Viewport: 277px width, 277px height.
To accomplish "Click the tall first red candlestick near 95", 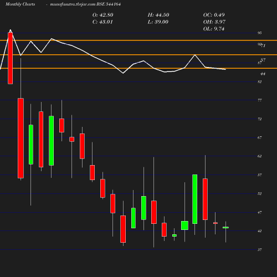I will click(x=11, y=58).
